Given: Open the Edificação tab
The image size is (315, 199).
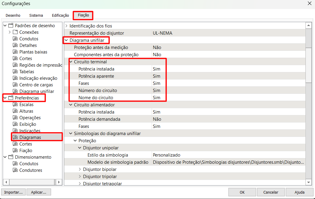Looking at the screenshot, I should [x=60, y=16].
